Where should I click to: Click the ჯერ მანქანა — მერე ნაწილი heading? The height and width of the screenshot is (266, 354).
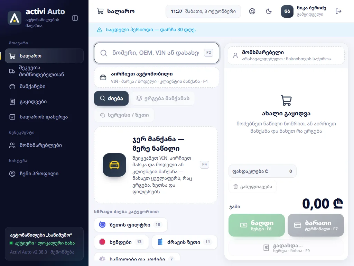pyautogui.click(x=158, y=144)
